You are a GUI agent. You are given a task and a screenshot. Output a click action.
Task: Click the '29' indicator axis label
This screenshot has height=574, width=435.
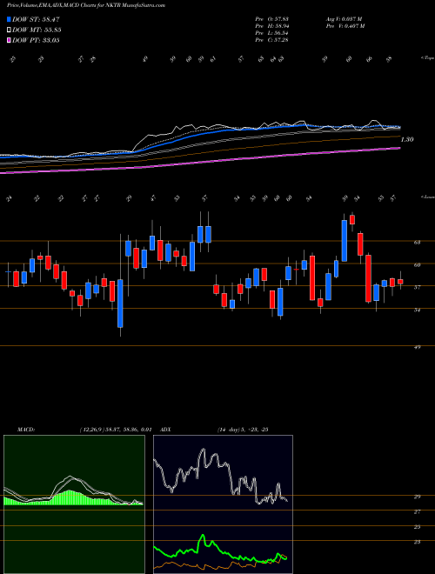click(417, 497)
